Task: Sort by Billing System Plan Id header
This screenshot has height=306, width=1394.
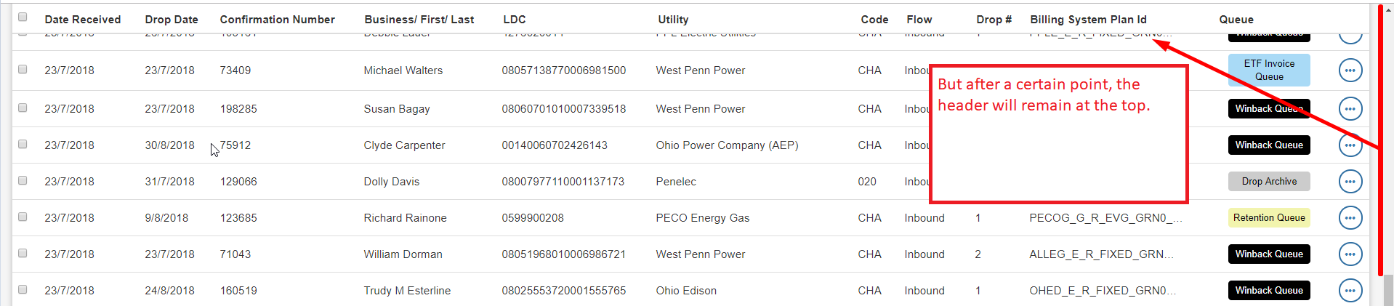Action: pyautogui.click(x=1088, y=20)
